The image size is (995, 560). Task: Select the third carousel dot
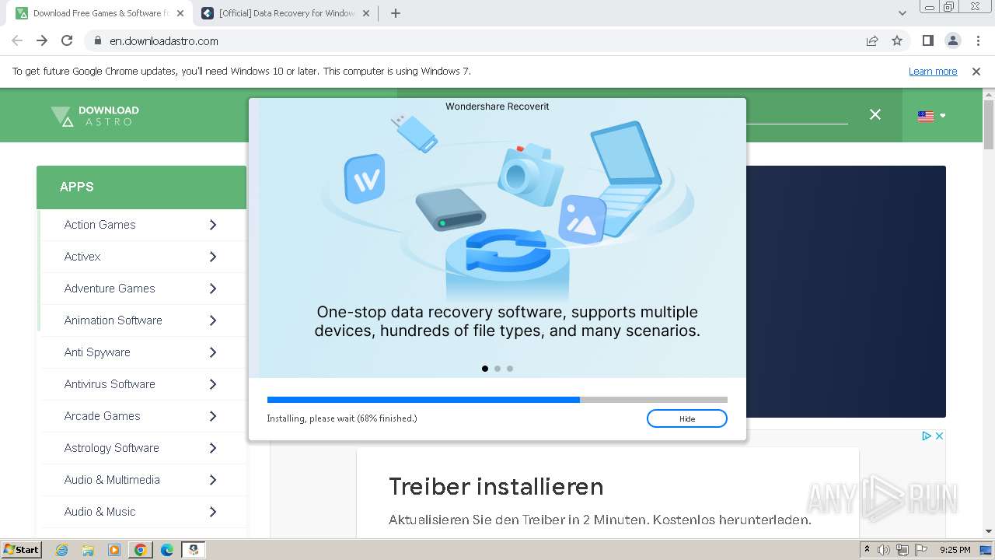[x=510, y=369]
